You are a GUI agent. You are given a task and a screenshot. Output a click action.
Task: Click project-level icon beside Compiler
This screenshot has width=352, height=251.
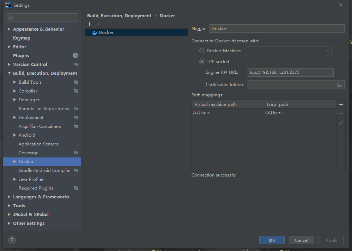coord(76,91)
